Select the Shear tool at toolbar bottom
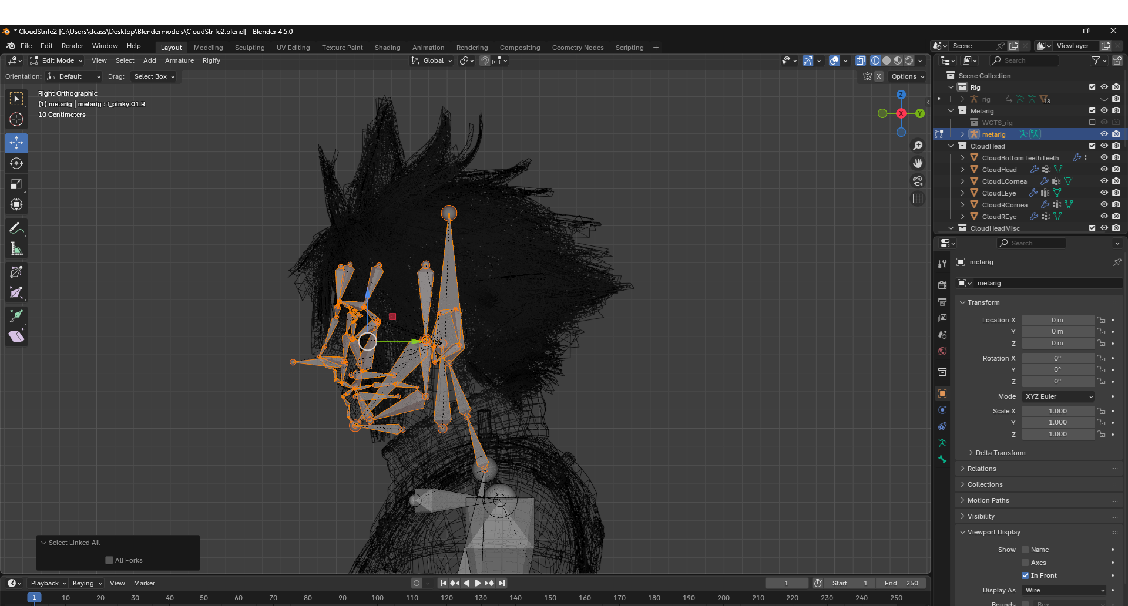1128x606 pixels. (16, 336)
